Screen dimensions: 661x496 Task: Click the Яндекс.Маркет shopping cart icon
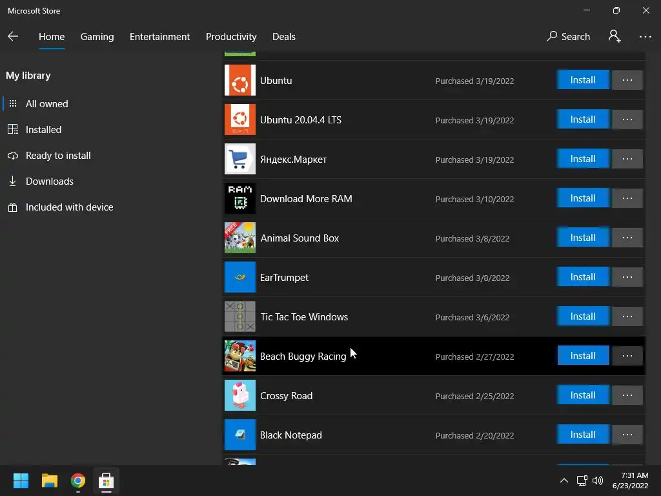pyautogui.click(x=240, y=159)
